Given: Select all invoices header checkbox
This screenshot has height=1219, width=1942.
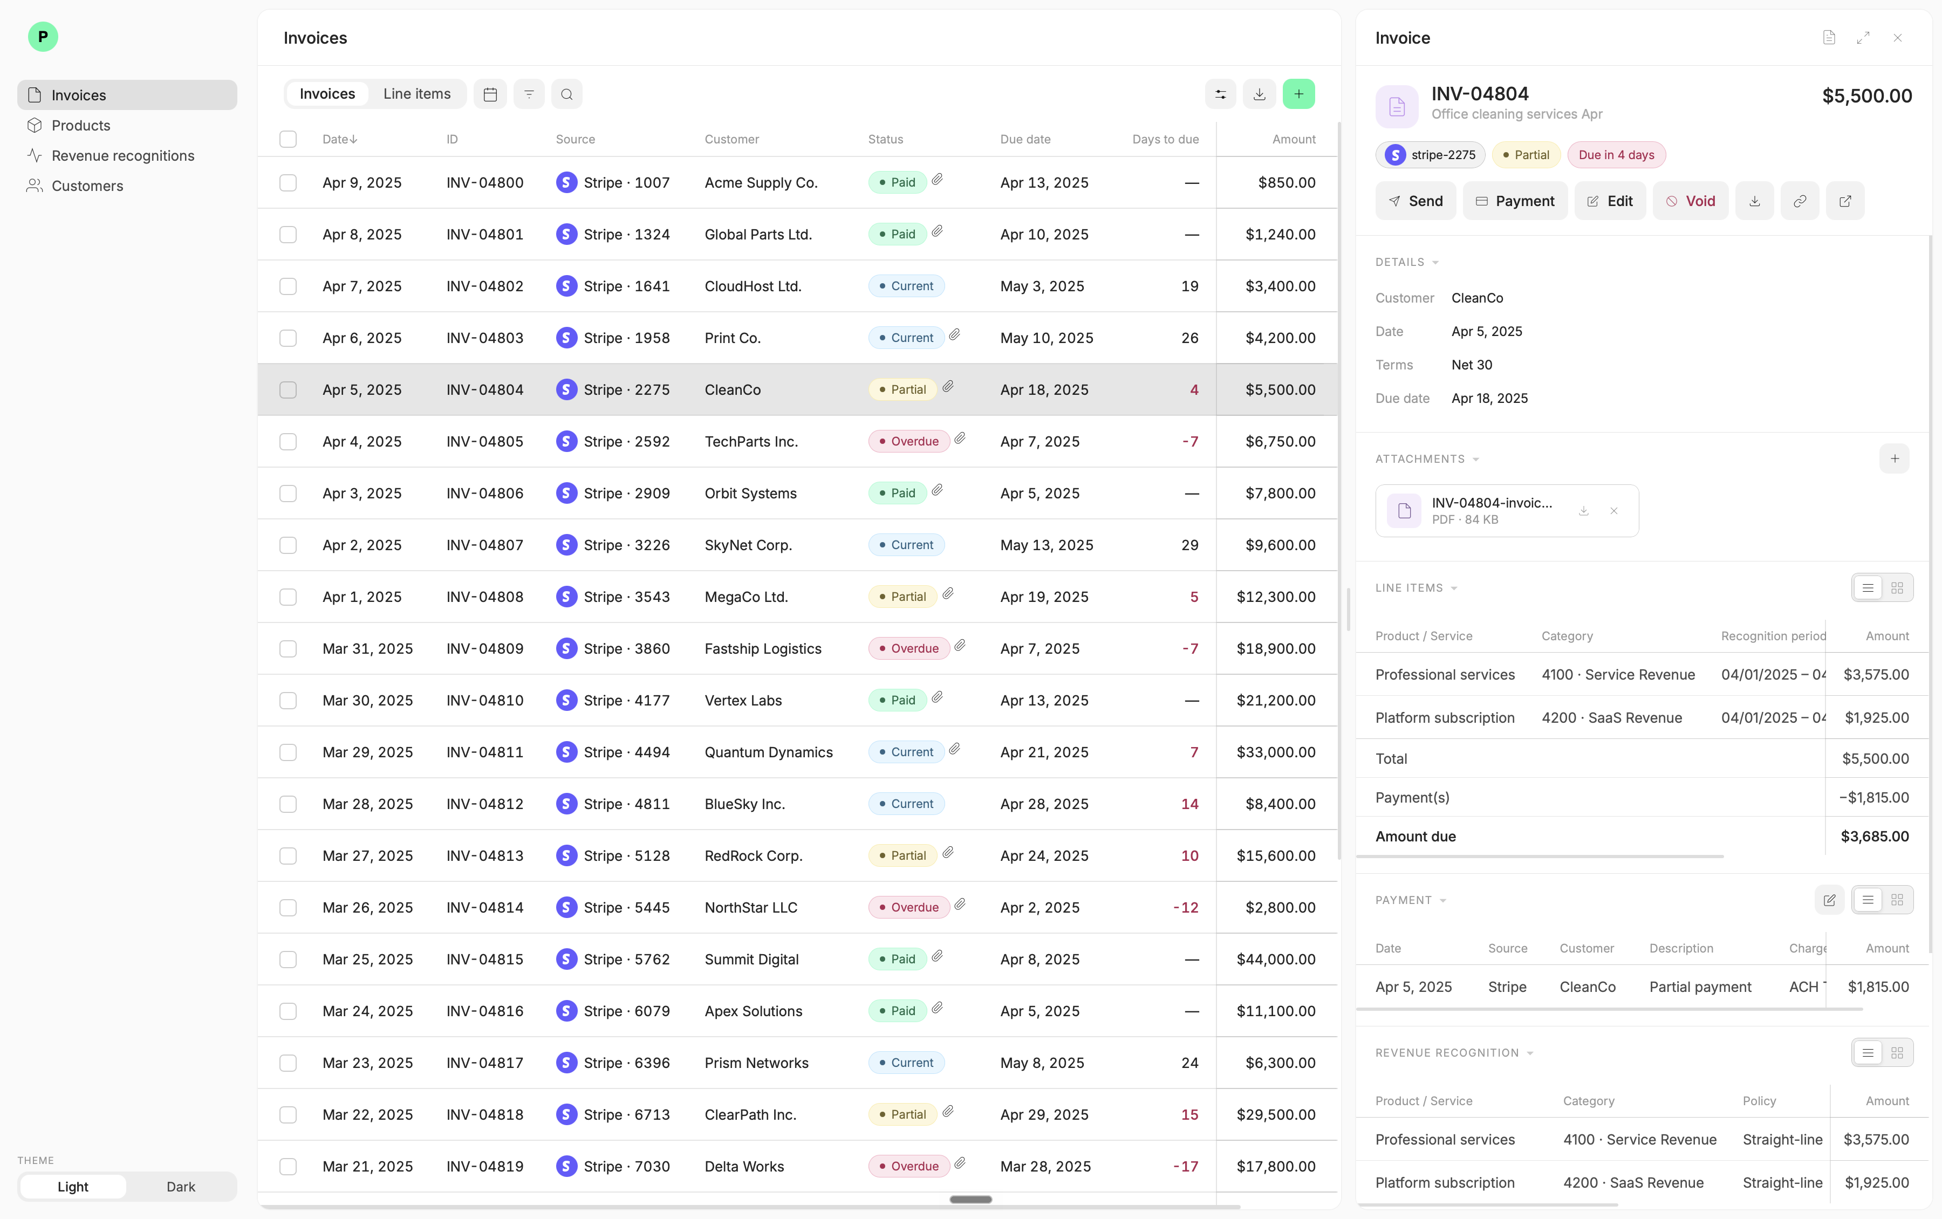Looking at the screenshot, I should tap(288, 140).
